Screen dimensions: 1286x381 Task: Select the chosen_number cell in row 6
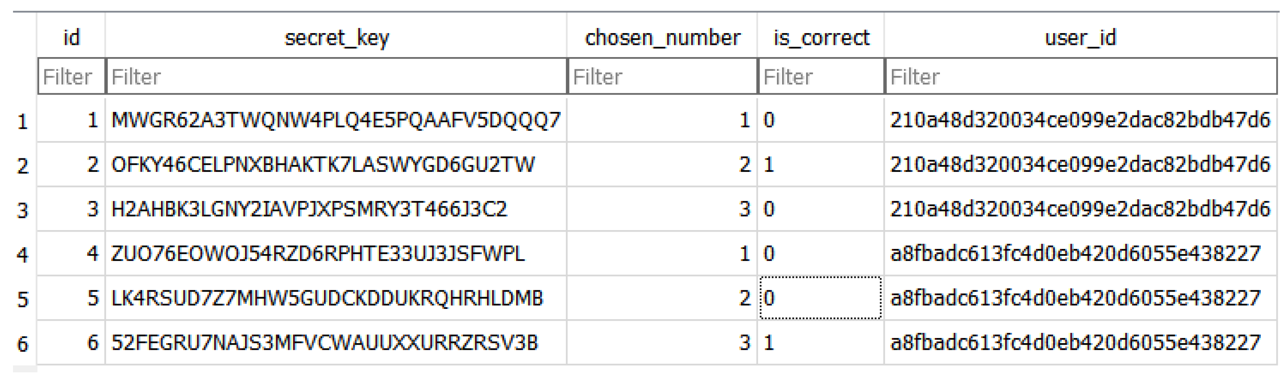[662, 343]
